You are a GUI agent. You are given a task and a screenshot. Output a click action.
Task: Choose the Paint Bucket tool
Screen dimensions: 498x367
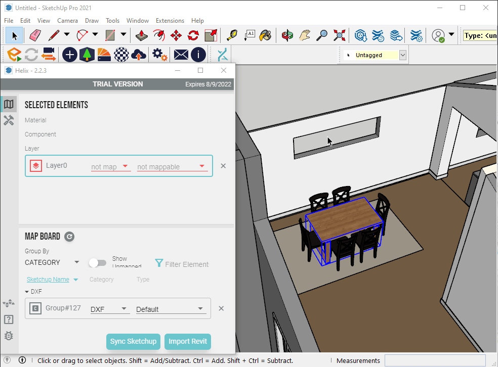pyautogui.click(x=266, y=35)
